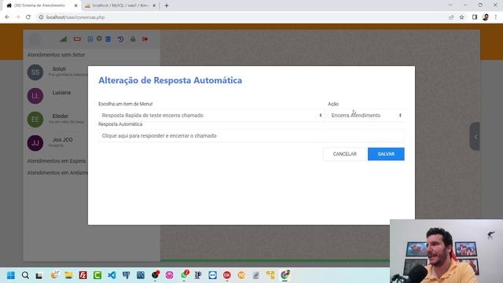Viewport: 503px width, 283px height.
Task: Reload the browser page
Action: (x=28, y=17)
